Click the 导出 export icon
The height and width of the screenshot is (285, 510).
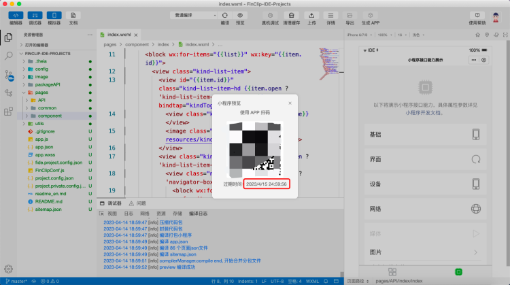click(350, 15)
